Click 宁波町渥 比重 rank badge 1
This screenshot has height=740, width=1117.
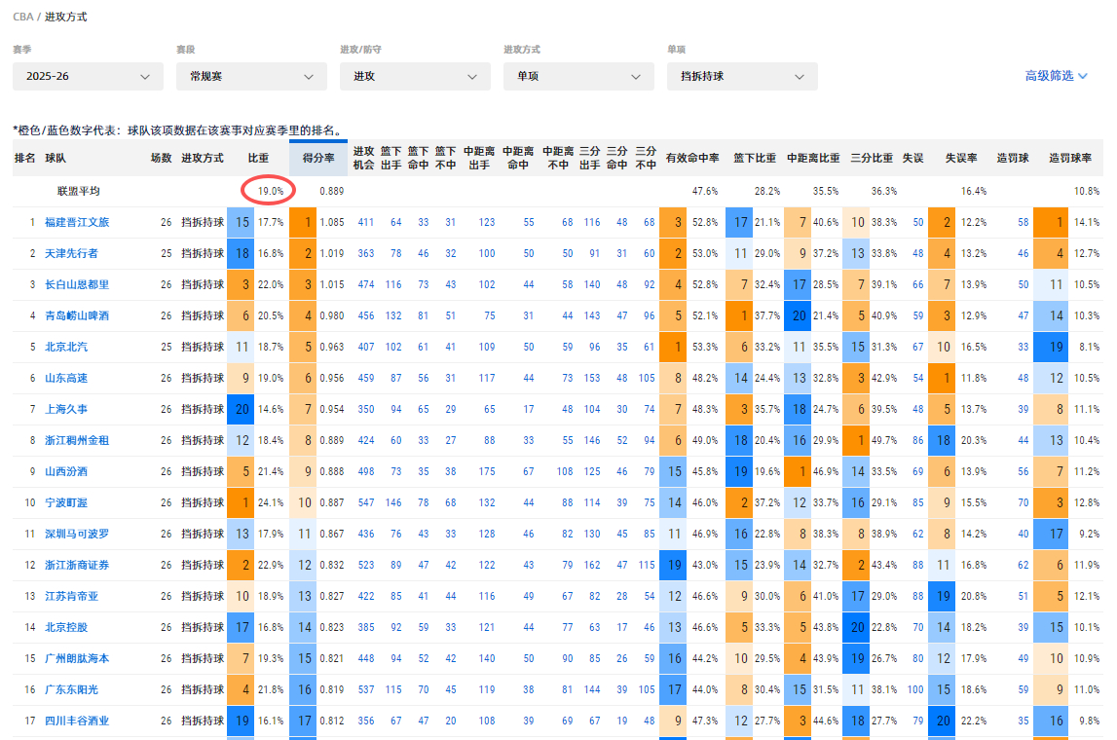[x=241, y=502]
